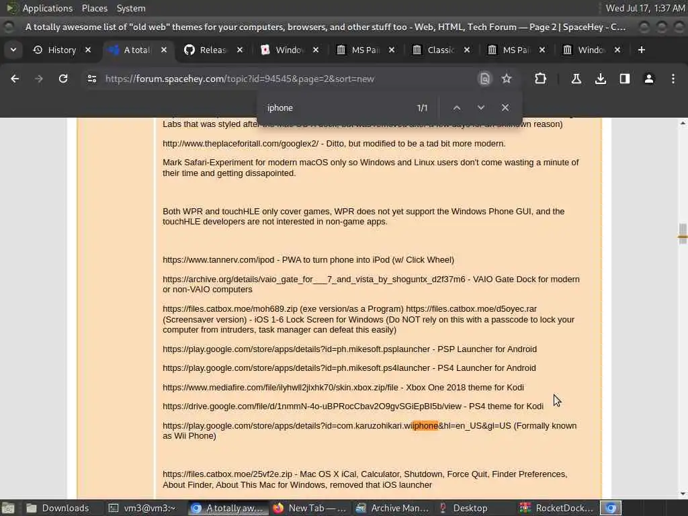Open a new browser tab
Viewport: 688px width, 516px height.
[x=642, y=50]
